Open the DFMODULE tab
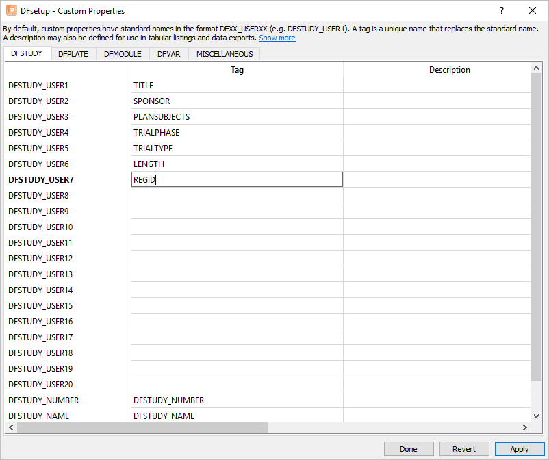Image resolution: width=549 pixels, height=460 pixels. click(x=123, y=54)
